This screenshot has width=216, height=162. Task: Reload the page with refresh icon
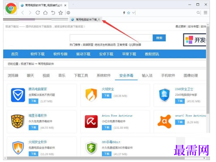[38, 13]
